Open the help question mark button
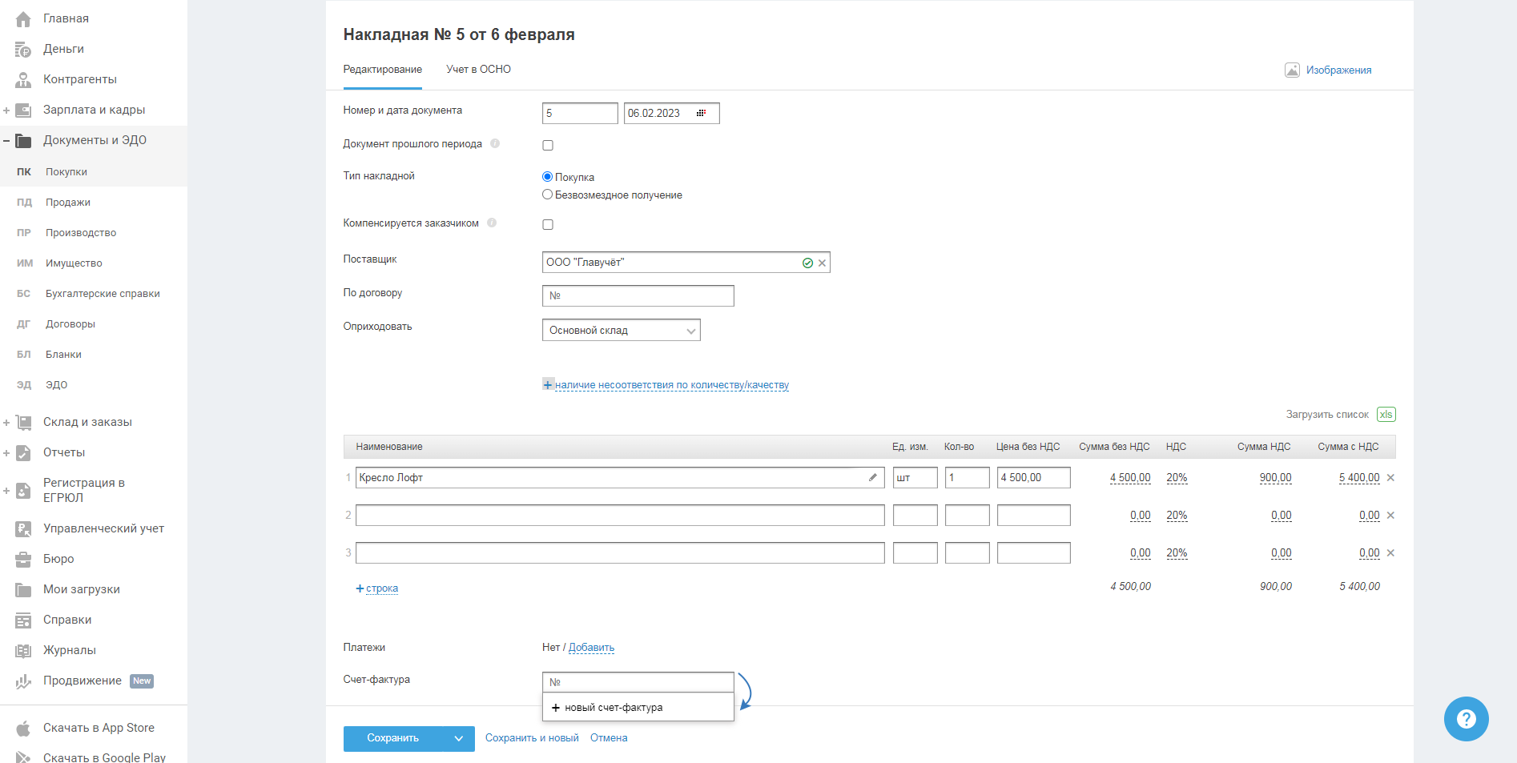Screen dimensions: 1517x763 coord(1466,719)
